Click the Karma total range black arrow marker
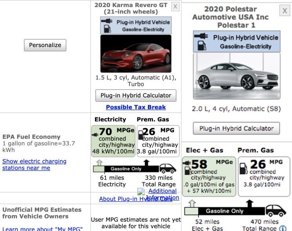 click(146, 163)
